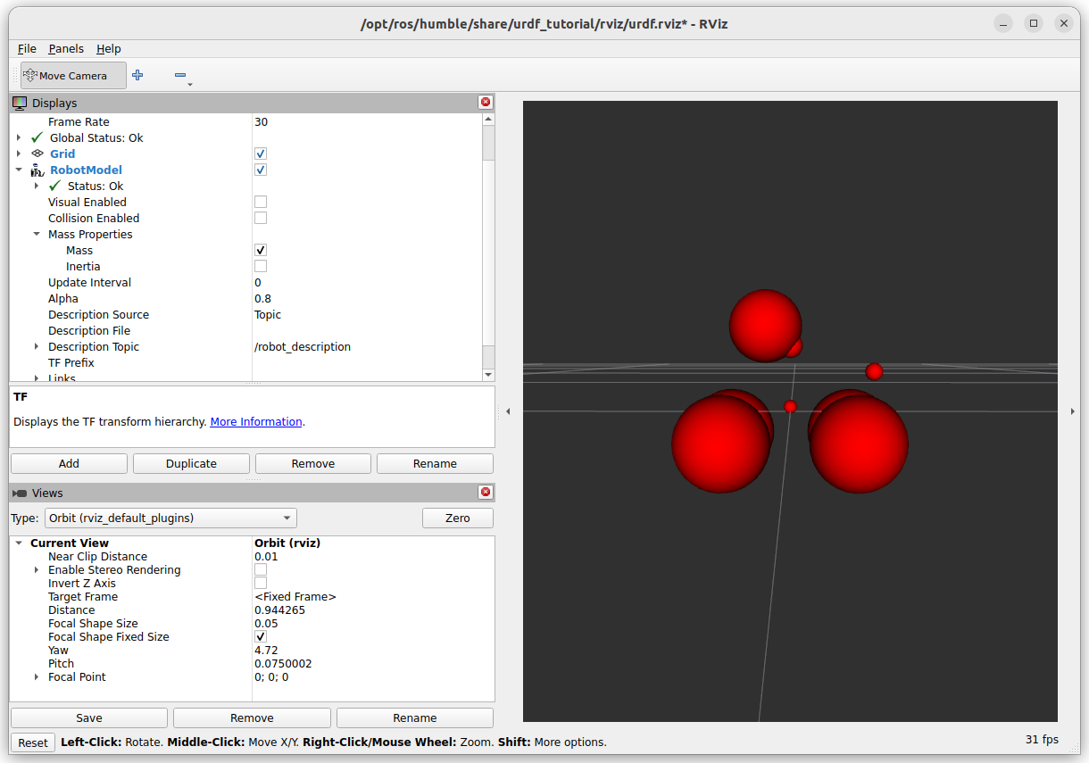Enable the Visual Enabled checkbox
Screen dimensions: 1089x763
point(261,203)
